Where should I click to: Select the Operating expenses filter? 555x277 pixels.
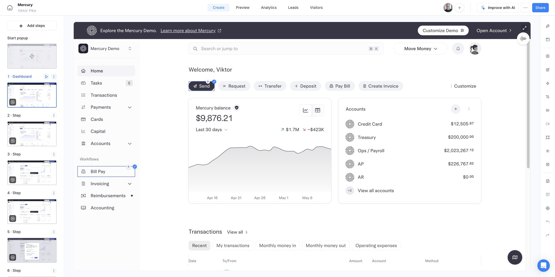pyautogui.click(x=376, y=245)
